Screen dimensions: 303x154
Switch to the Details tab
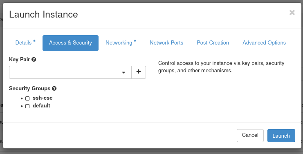coord(25,43)
